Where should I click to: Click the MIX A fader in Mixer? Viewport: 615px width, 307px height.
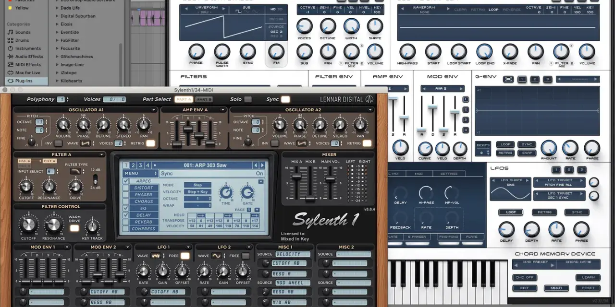(297, 177)
